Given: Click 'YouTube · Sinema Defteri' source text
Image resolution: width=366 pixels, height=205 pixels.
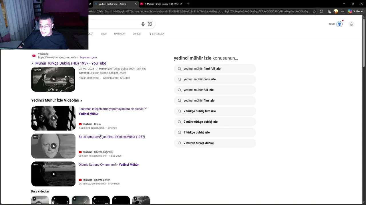Looking at the screenshot, I should (x=96, y=180).
